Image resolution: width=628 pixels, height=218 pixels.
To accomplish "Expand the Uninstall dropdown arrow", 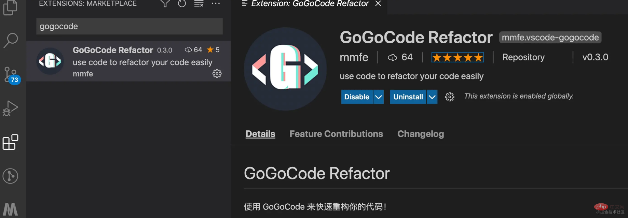I will (432, 97).
